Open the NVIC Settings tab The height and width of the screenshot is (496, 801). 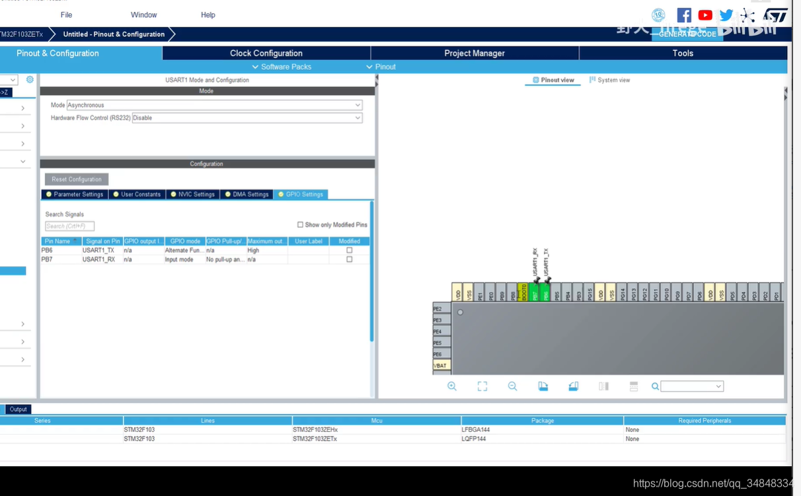[192, 194]
